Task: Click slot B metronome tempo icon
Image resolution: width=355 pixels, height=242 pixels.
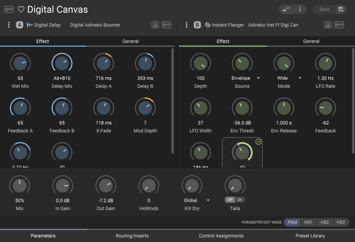Action: tap(328, 25)
